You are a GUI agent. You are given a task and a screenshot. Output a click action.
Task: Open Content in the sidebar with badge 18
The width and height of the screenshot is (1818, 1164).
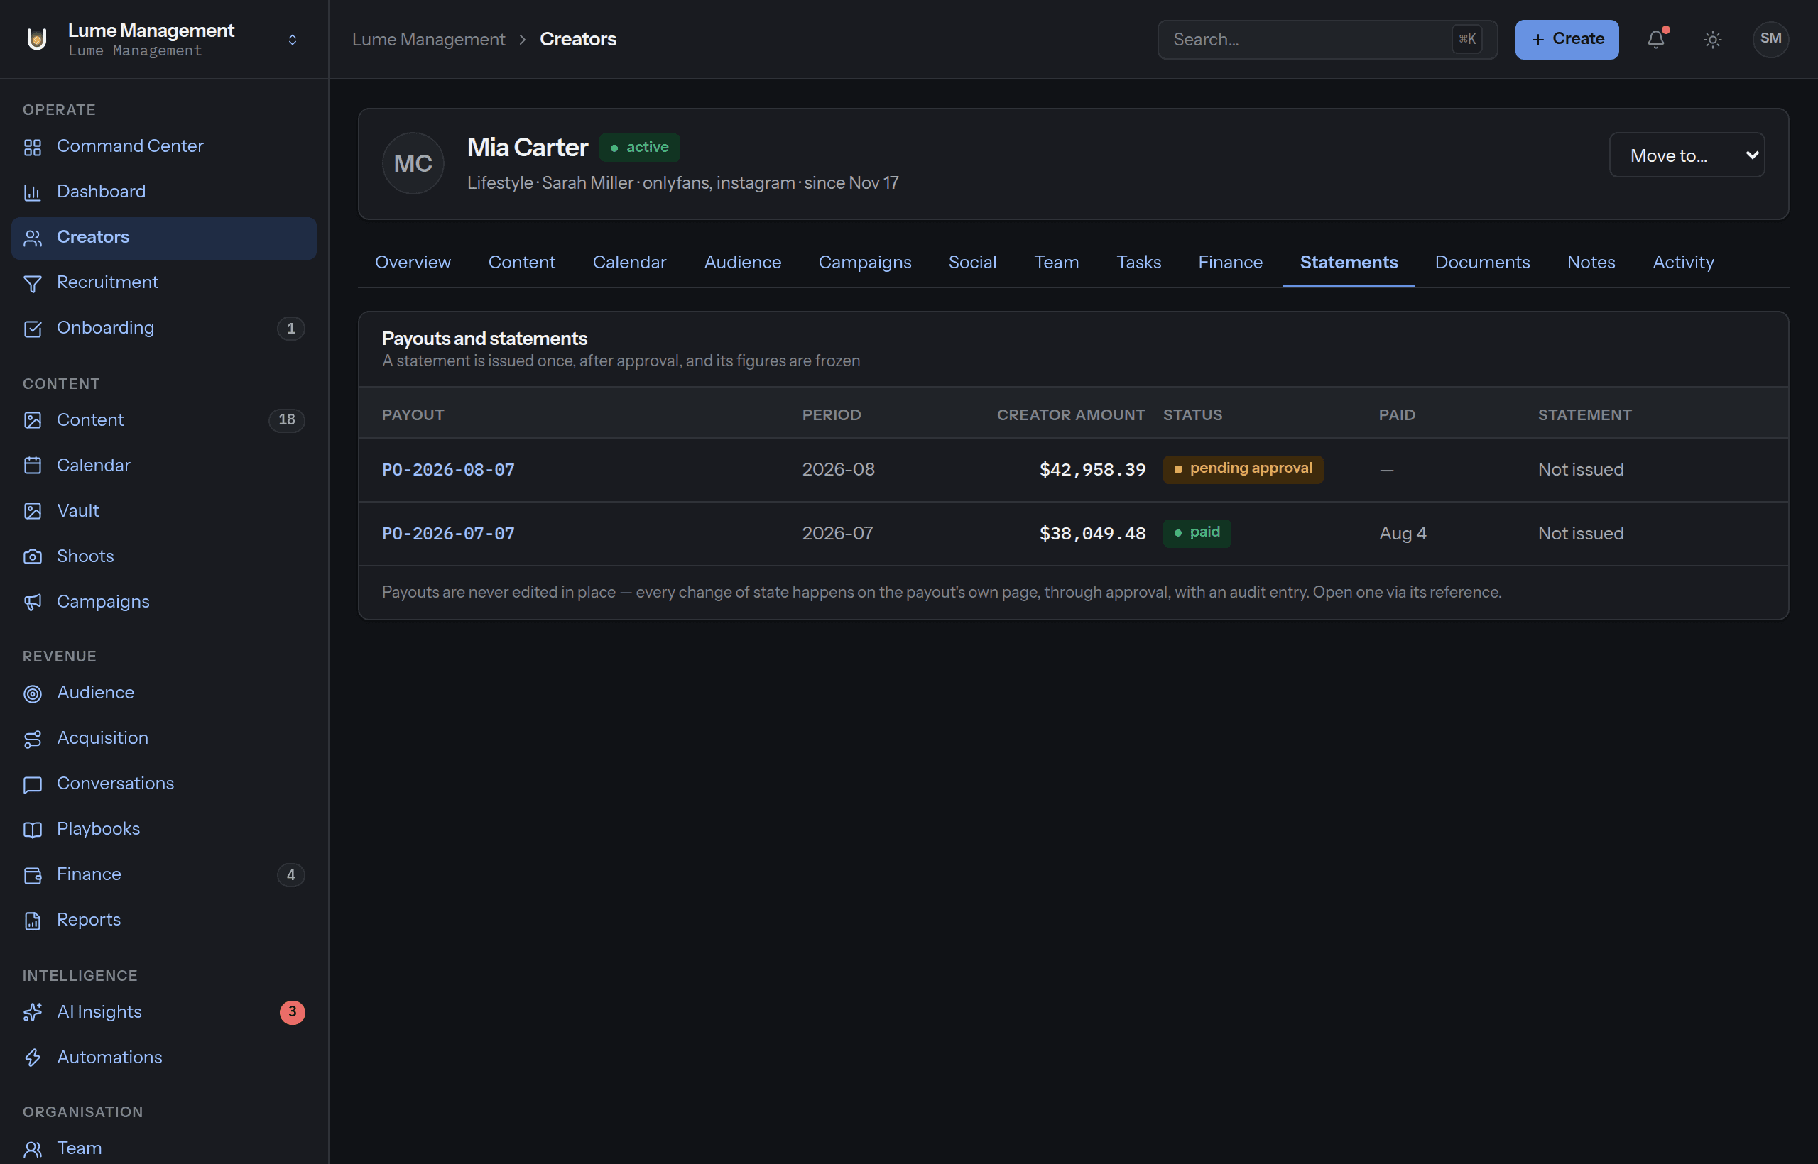163,420
